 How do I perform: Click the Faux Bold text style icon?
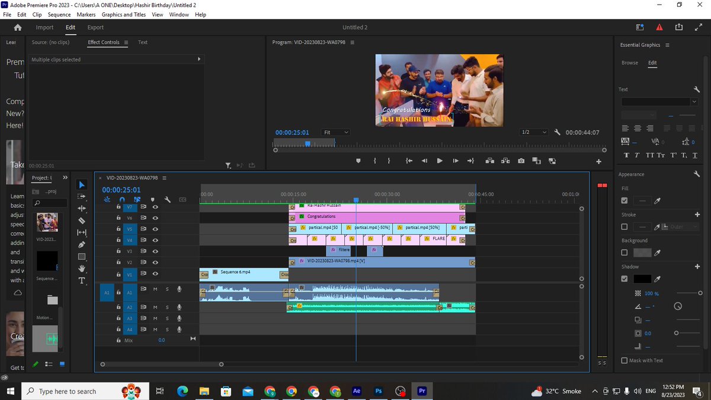coord(627,155)
